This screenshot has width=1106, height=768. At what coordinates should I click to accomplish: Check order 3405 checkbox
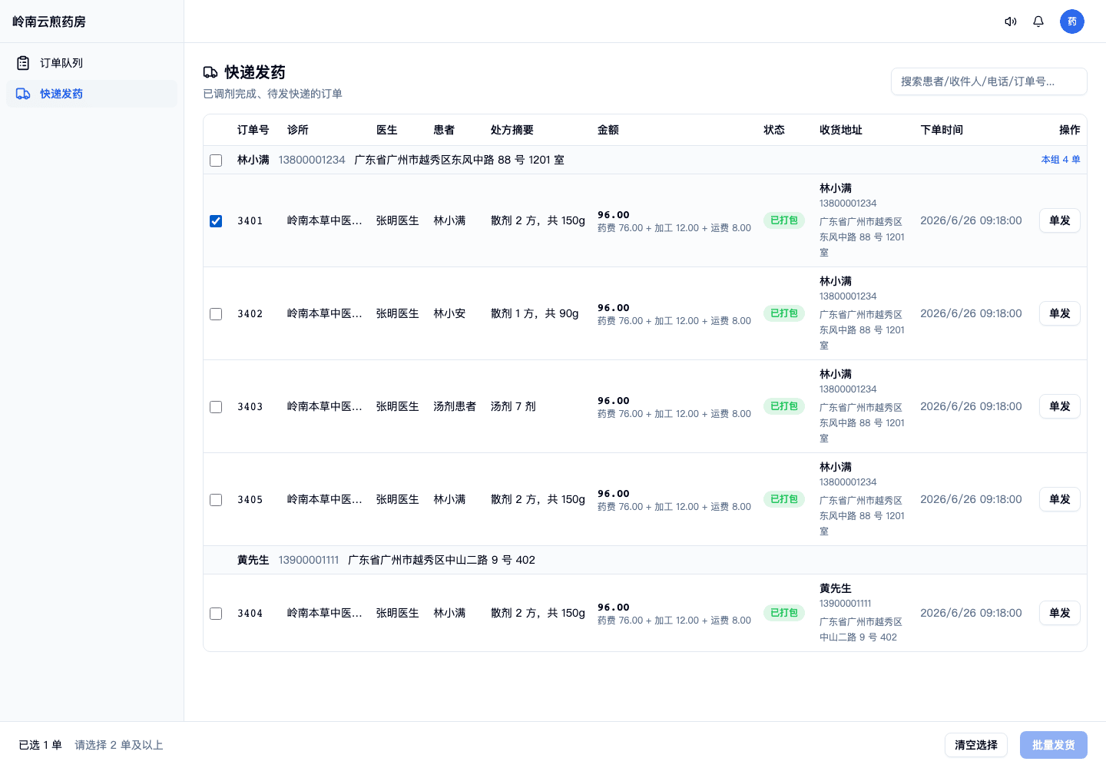point(216,500)
